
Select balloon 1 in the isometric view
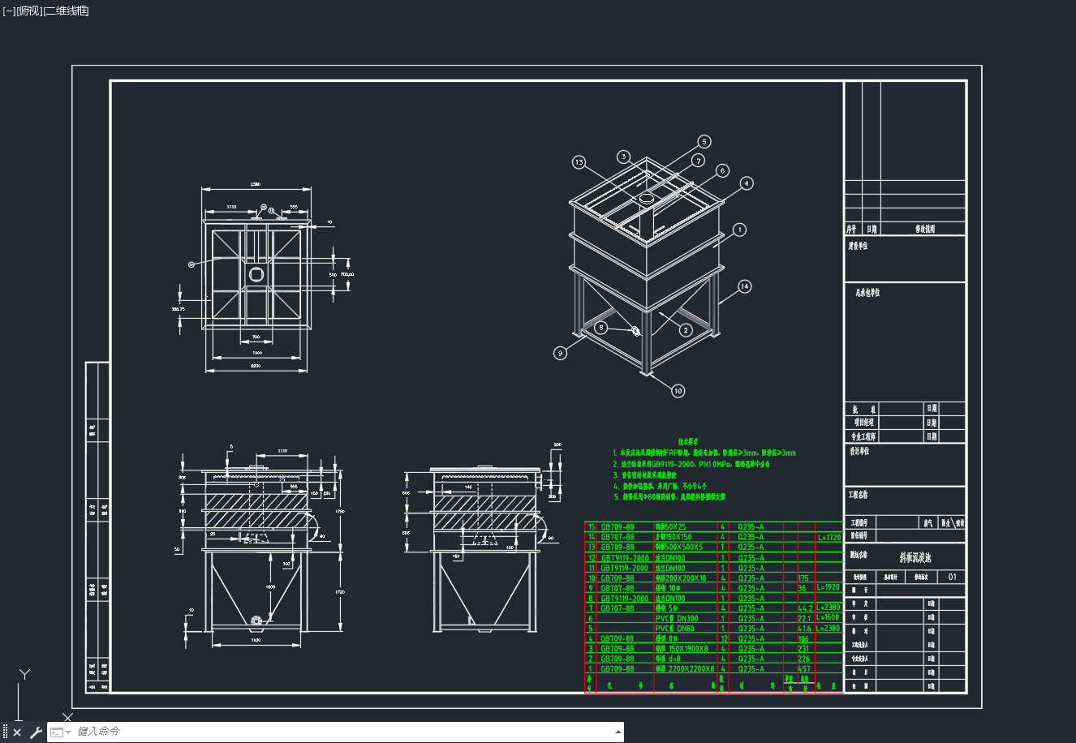(x=739, y=230)
